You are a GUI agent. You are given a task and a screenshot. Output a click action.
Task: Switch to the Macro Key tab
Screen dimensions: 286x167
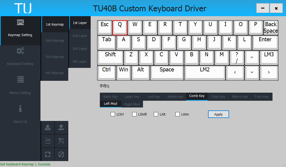coord(240,97)
